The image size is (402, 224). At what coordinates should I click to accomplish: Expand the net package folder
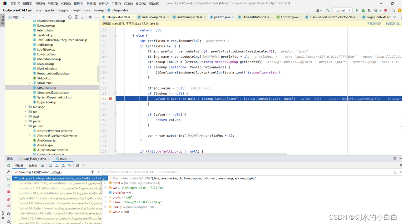(x=25, y=112)
